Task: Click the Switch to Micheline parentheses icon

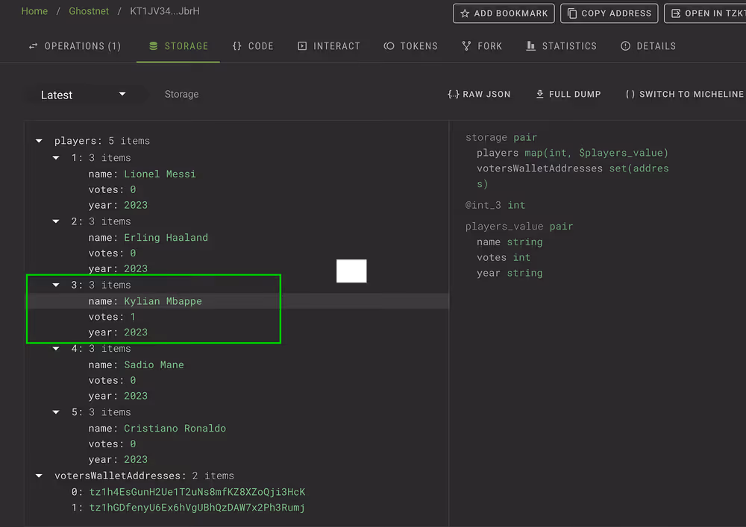Action: click(630, 94)
